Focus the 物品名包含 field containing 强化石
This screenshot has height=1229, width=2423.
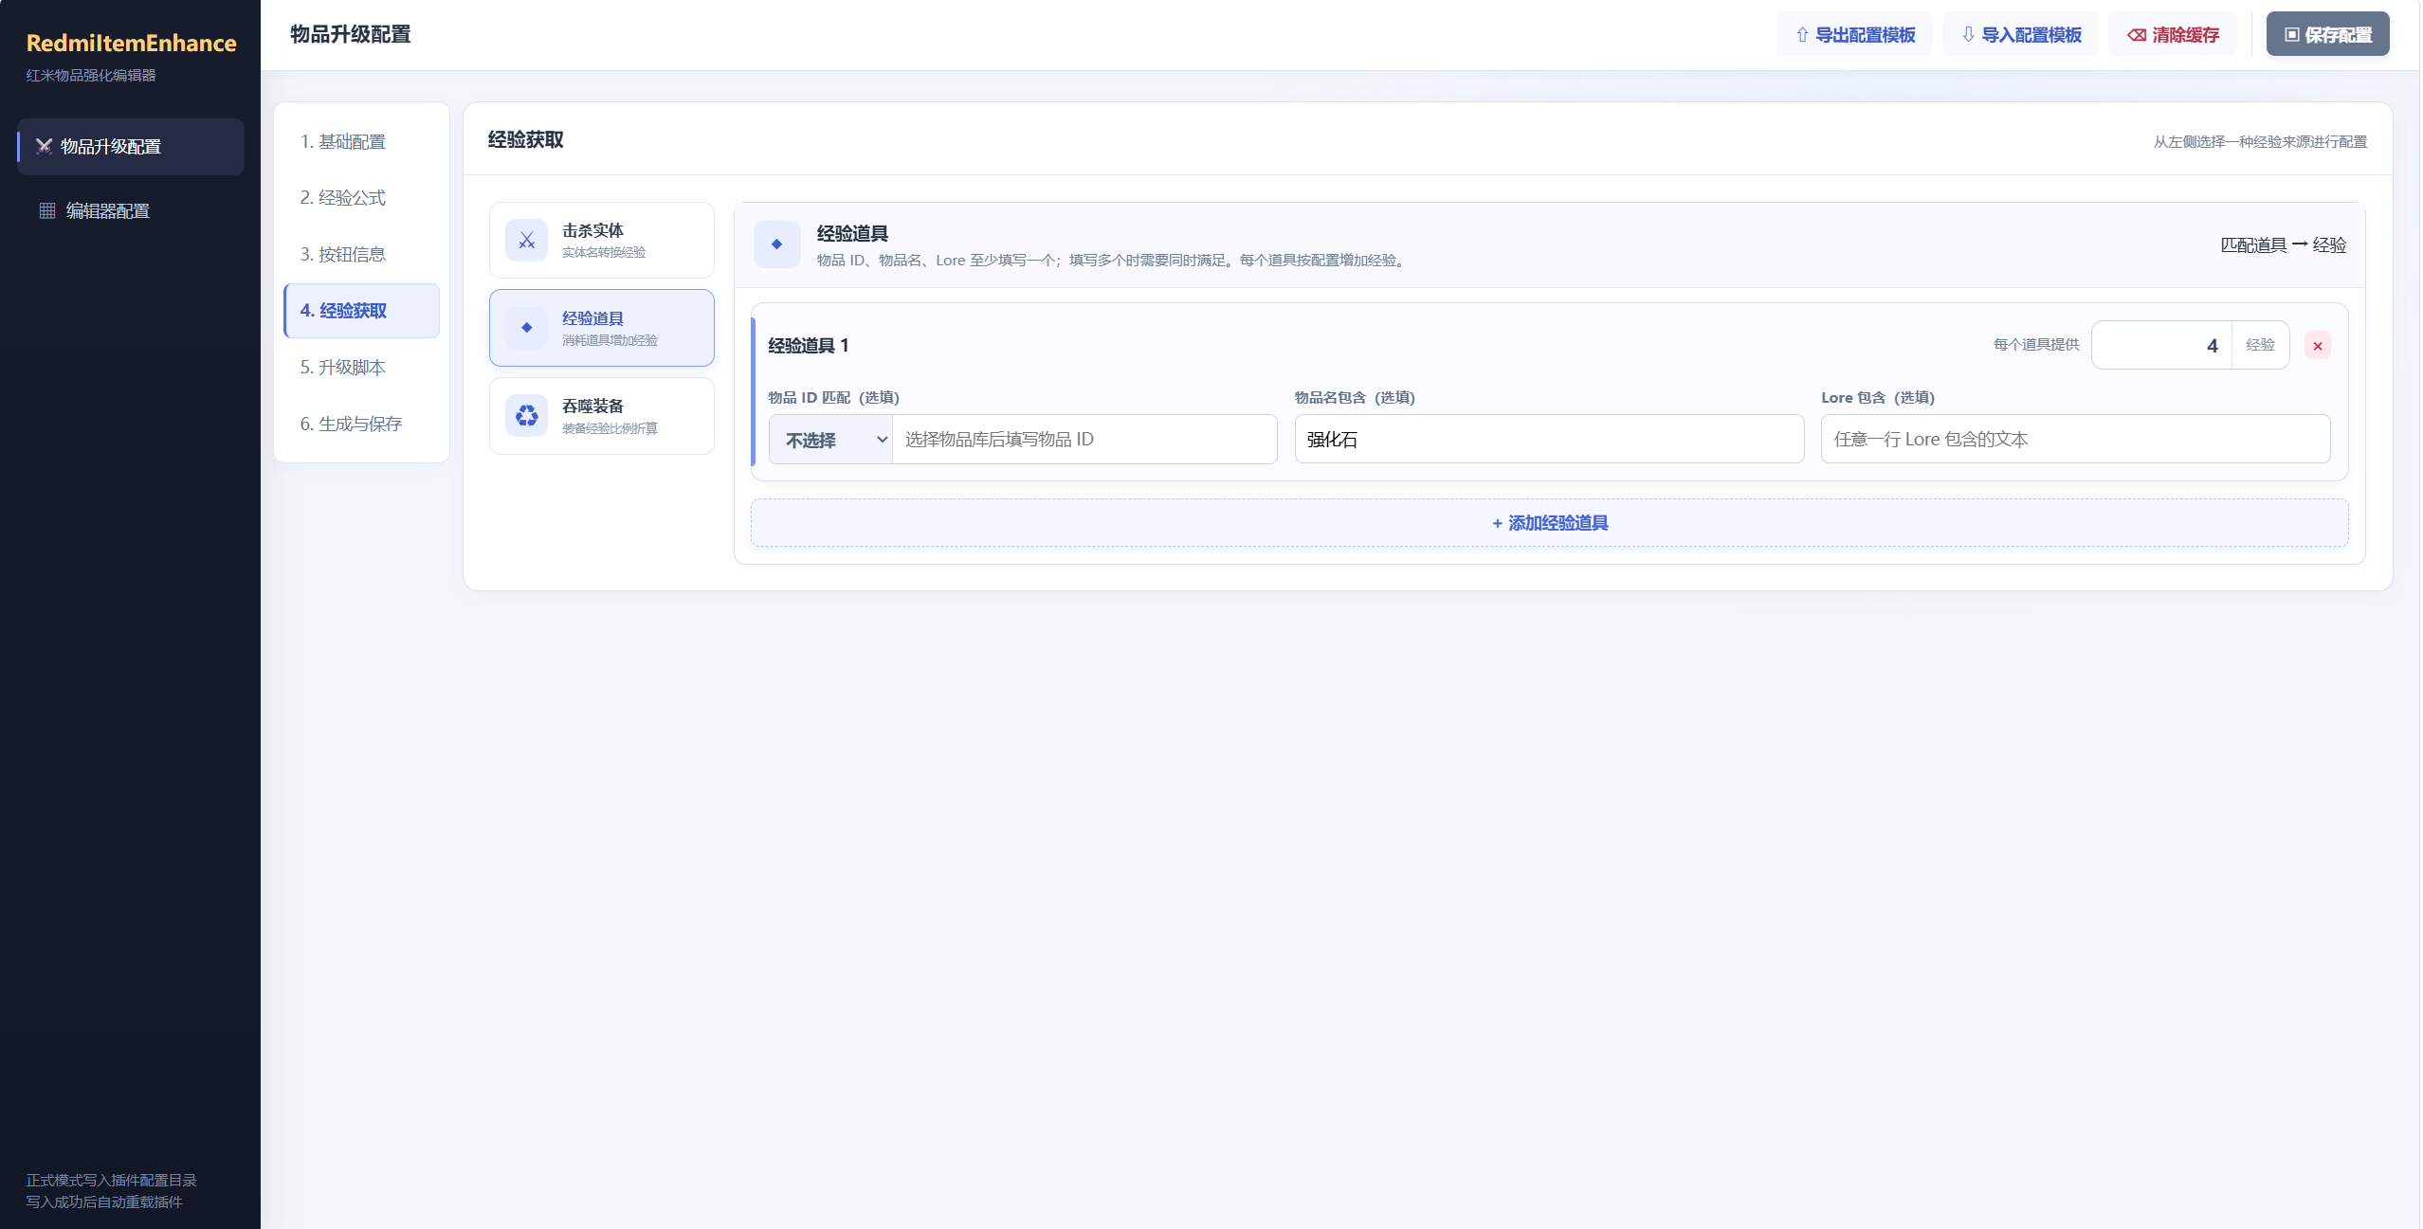click(1549, 439)
